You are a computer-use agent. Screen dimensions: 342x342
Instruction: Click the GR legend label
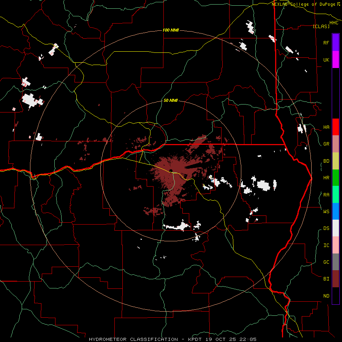(326, 144)
